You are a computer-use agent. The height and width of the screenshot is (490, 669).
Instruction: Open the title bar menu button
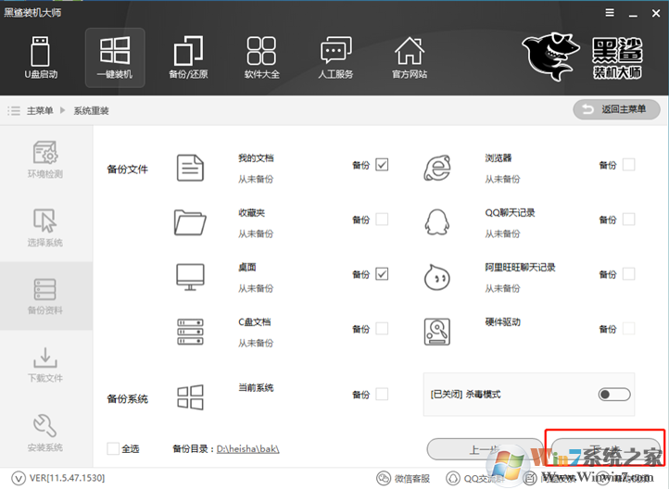coord(610,12)
